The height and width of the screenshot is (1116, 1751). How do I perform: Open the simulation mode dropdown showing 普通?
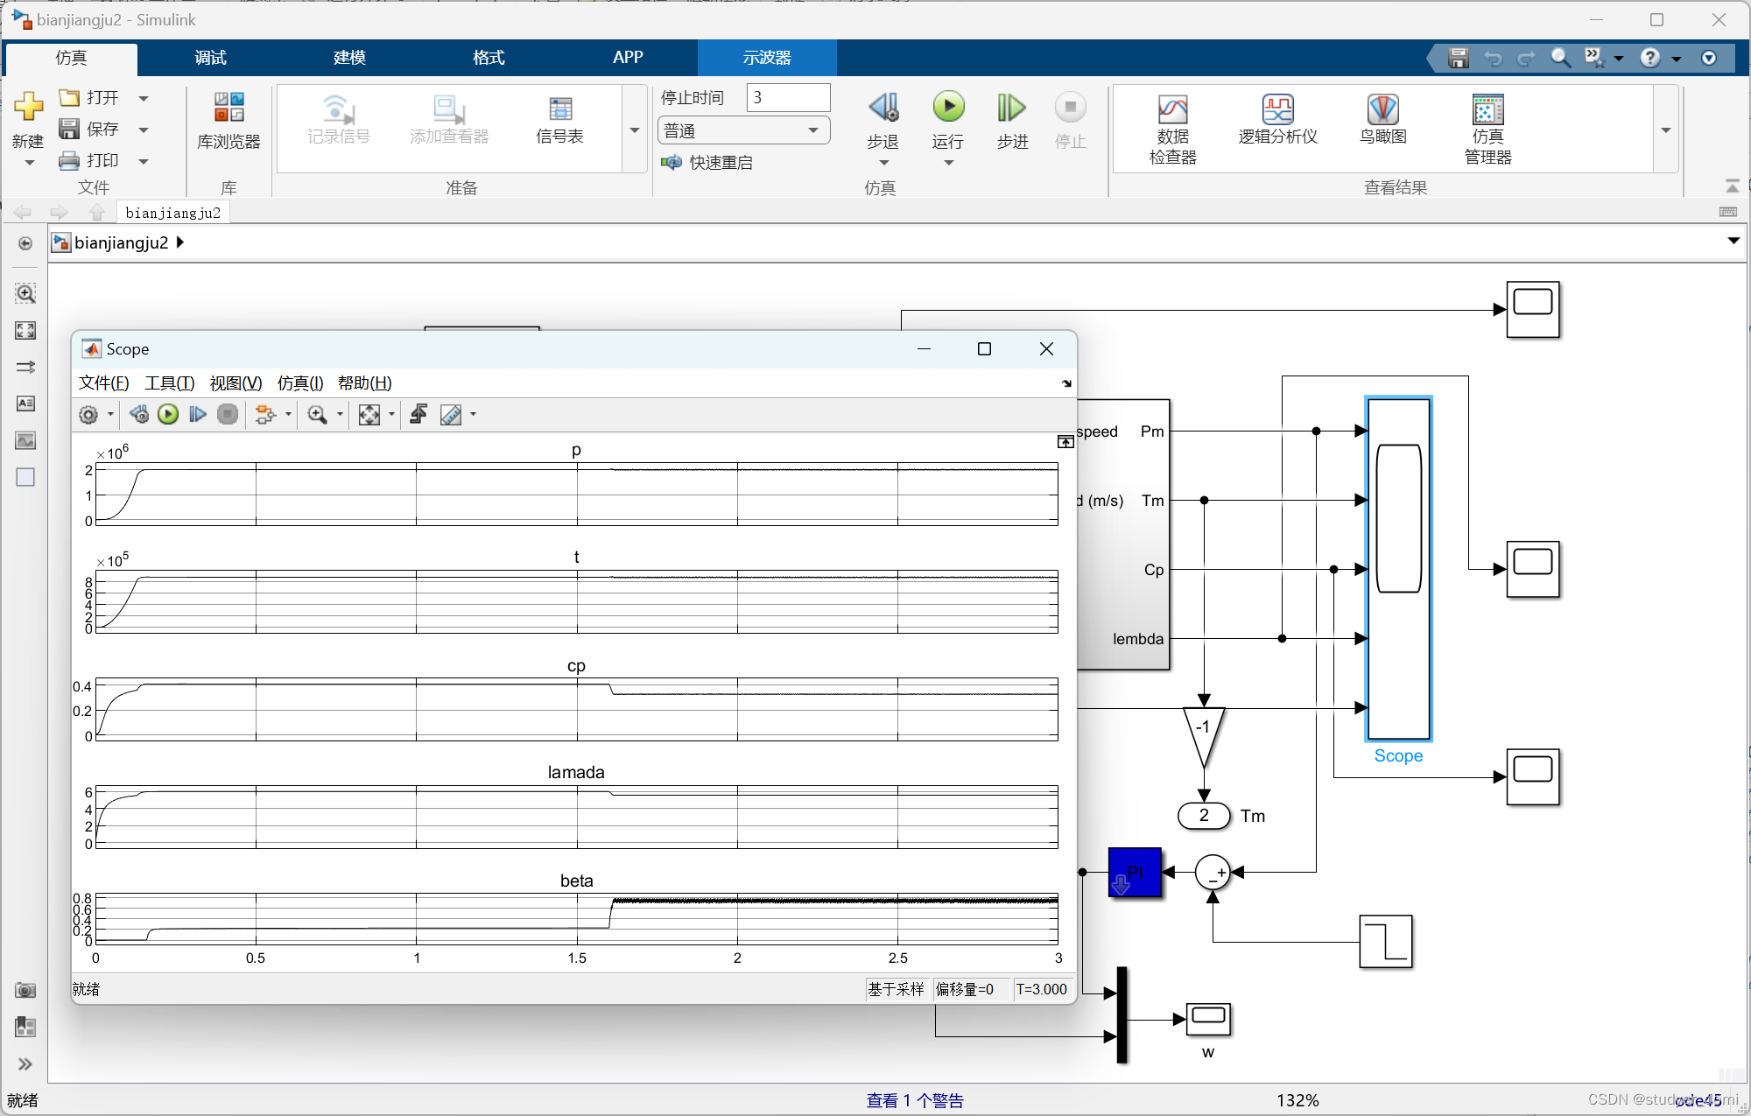(x=743, y=130)
